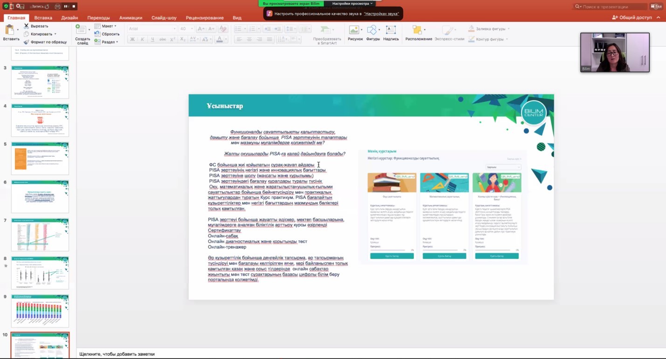Viewport: 666px width, 359px height.
Task: Click the slide title "Ұсыныстар"
Action: coord(225,106)
